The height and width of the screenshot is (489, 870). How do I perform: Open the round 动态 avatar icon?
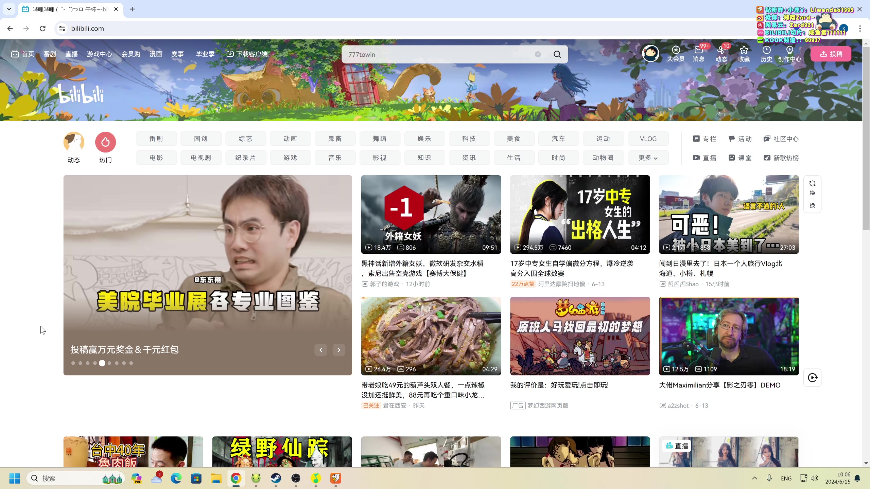point(74,142)
